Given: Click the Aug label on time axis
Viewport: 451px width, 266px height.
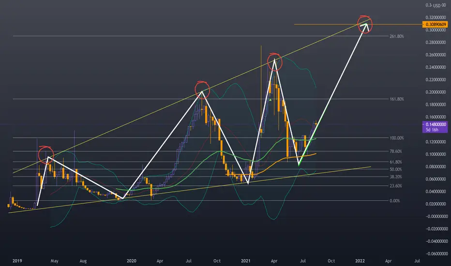Looking at the screenshot, I should click(83, 261).
